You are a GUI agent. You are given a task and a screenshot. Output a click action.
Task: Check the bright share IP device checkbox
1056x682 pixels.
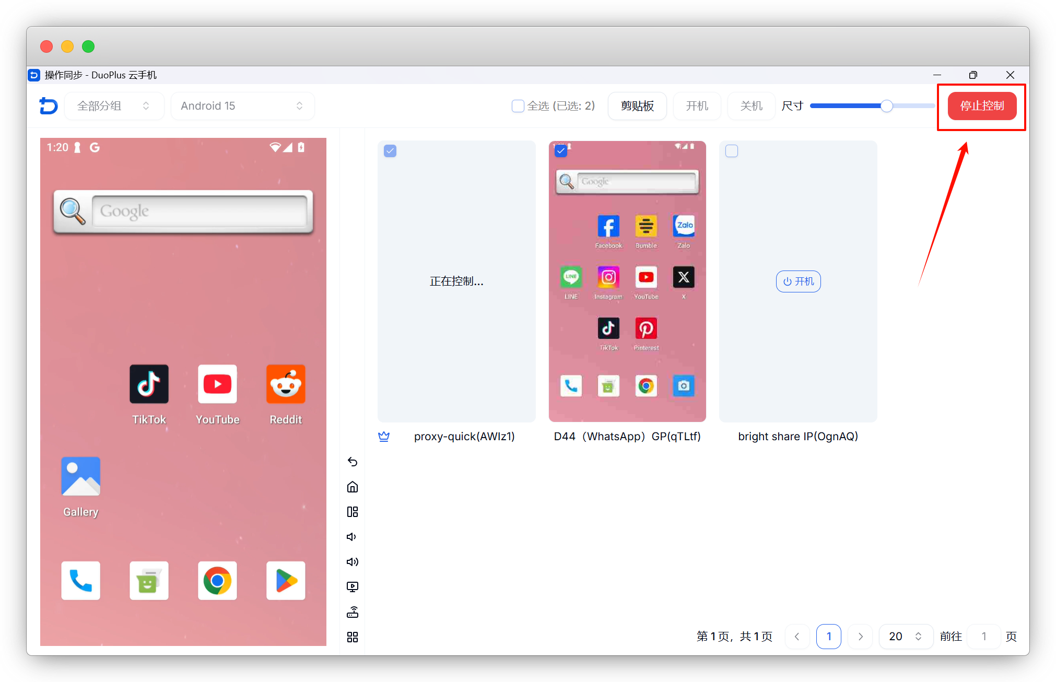(732, 151)
